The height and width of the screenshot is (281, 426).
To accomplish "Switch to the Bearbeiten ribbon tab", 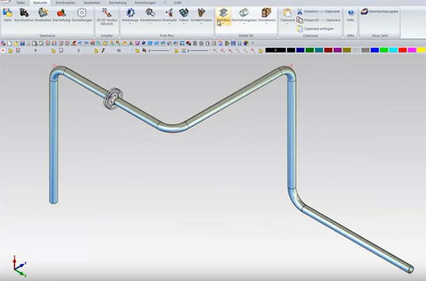I will 92,3.
